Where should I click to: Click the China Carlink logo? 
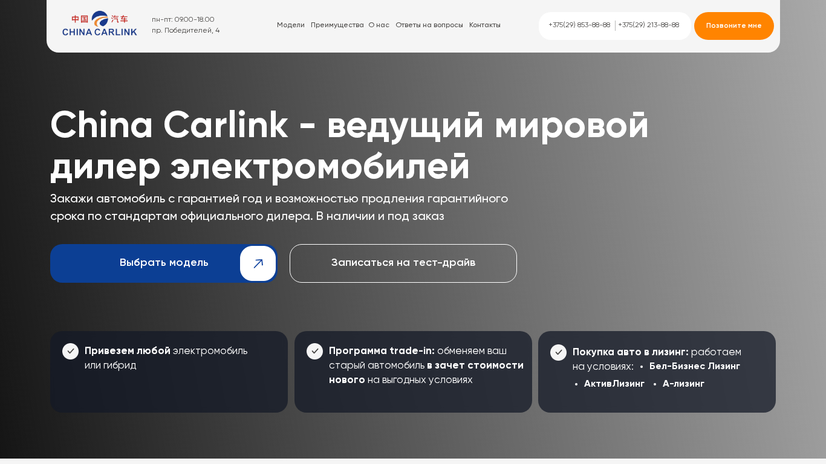pyautogui.click(x=100, y=24)
